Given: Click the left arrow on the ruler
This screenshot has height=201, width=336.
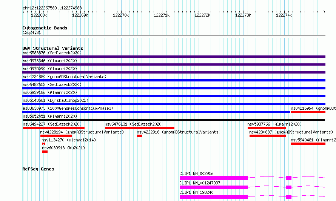Looking at the screenshot, I should 23,12.
